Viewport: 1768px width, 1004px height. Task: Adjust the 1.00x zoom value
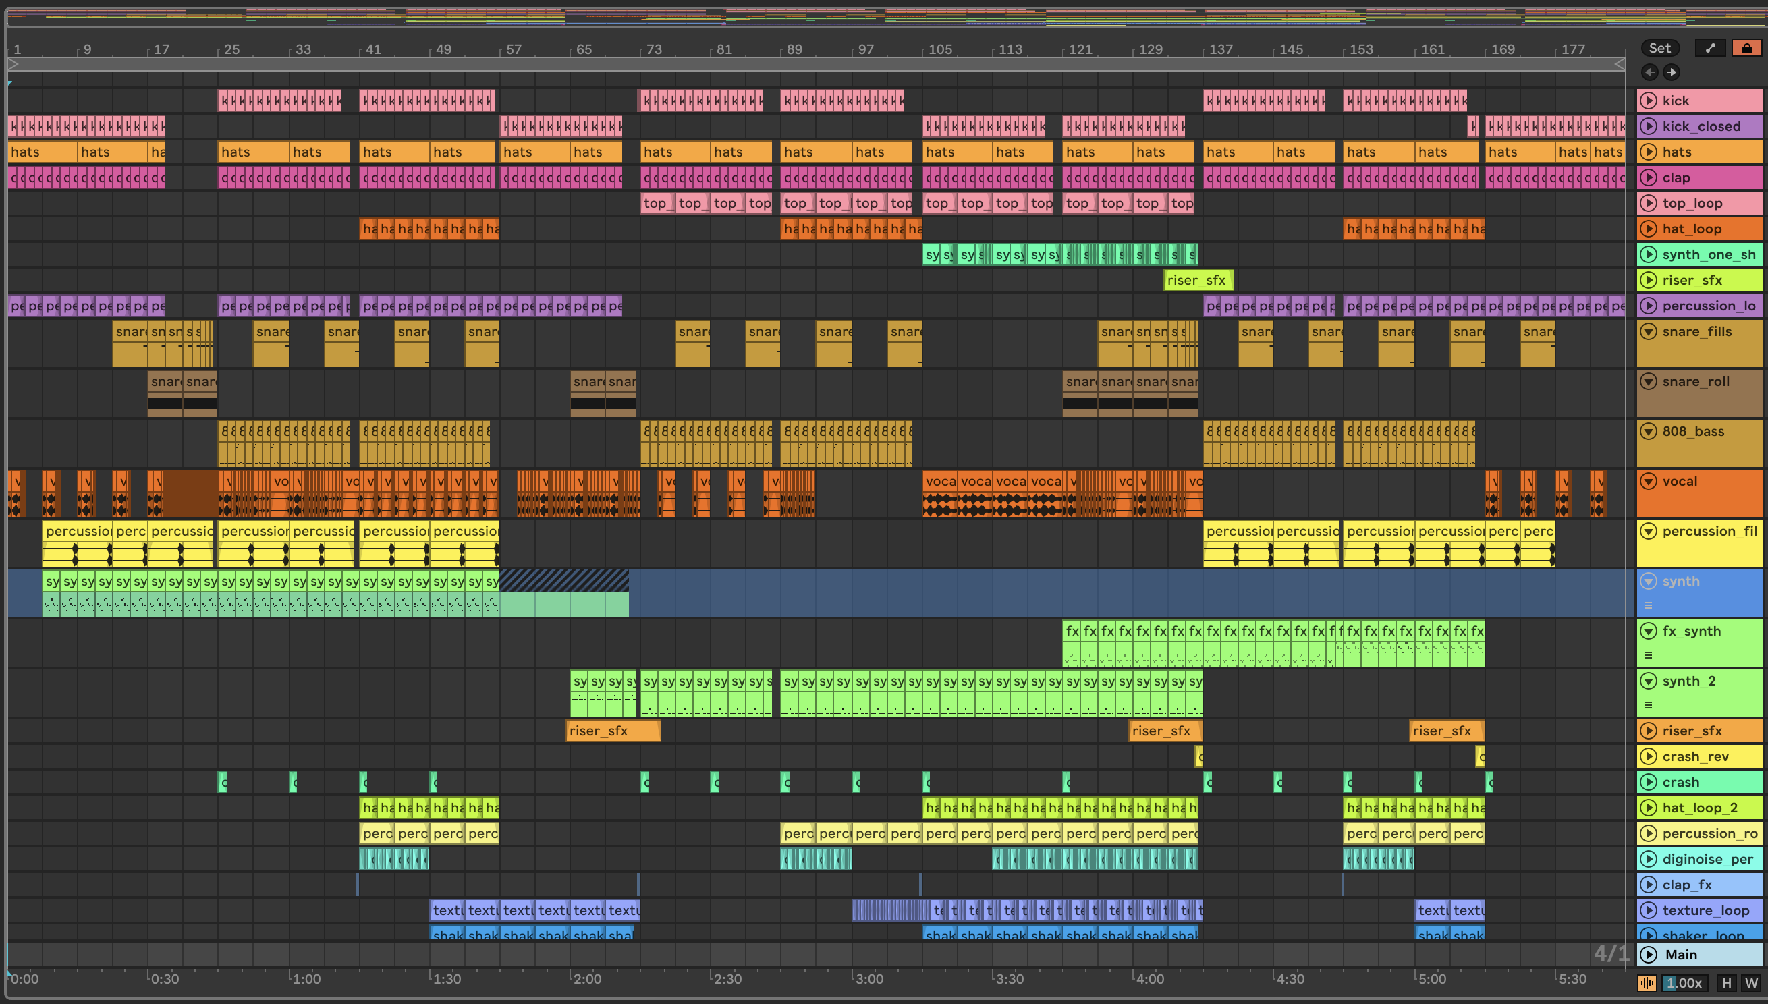(1684, 982)
